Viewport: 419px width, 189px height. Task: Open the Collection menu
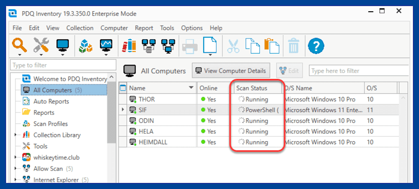point(80,28)
